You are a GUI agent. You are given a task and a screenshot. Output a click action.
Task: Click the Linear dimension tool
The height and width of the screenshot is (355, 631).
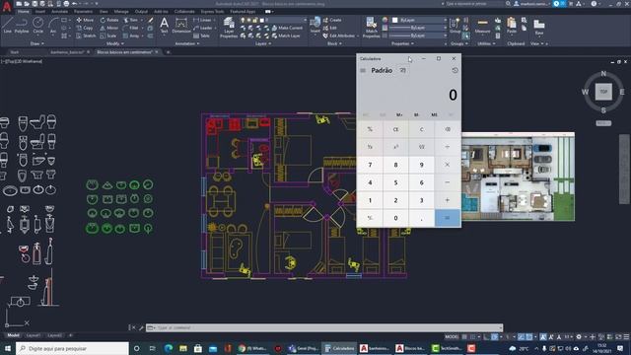[x=202, y=20]
